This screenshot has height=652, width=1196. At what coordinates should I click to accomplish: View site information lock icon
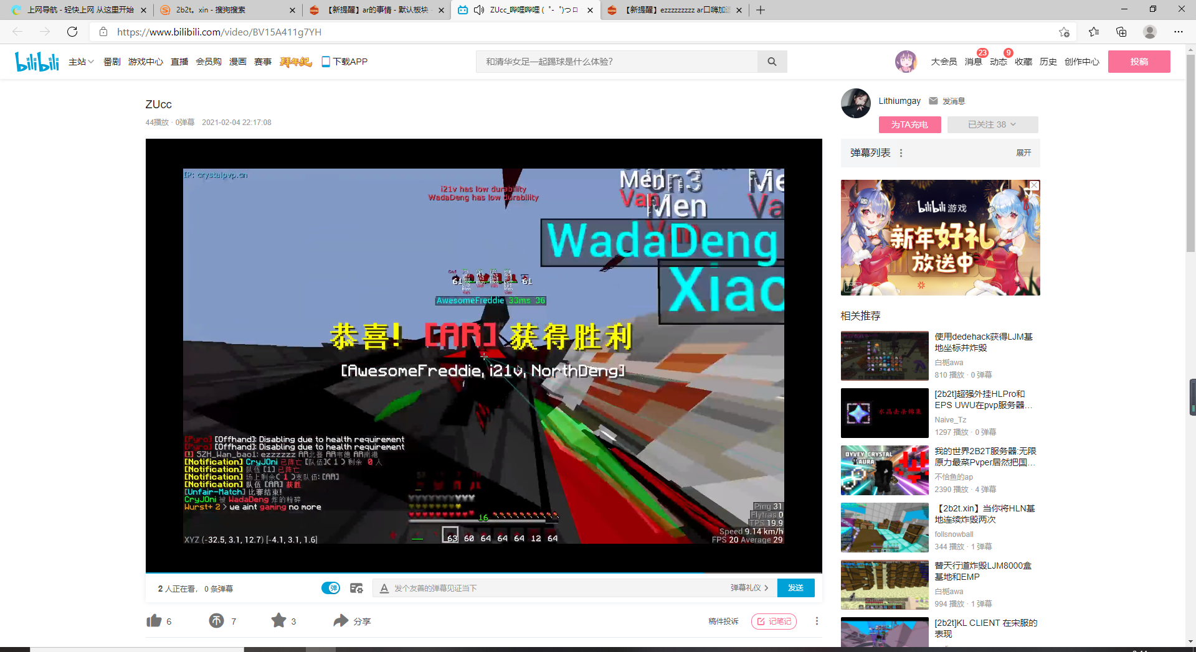tap(103, 32)
